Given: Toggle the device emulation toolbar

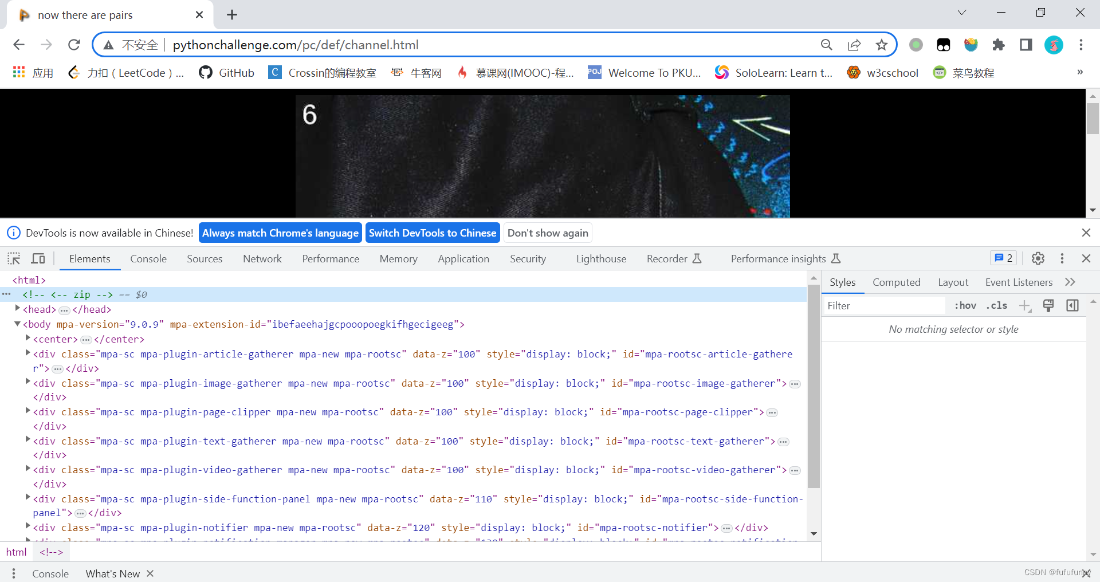Looking at the screenshot, I should 37,258.
